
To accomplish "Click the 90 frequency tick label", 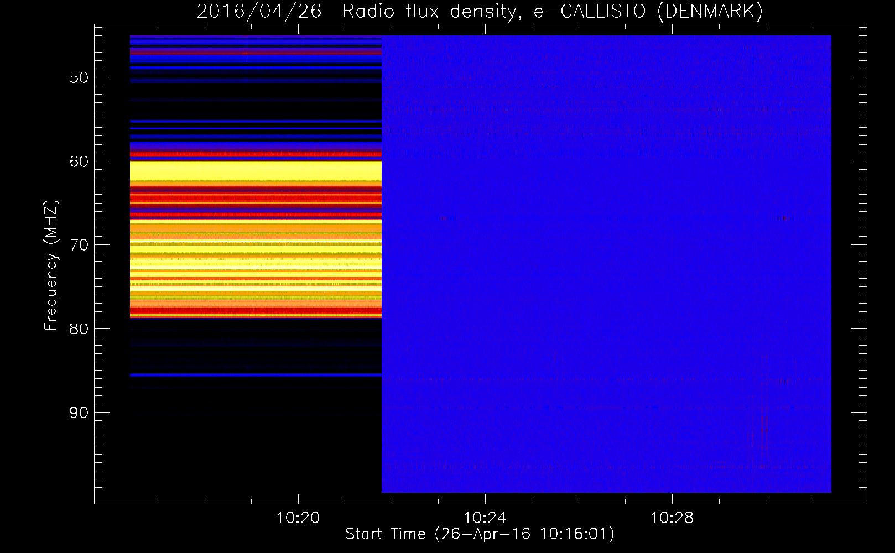I will coord(79,413).
